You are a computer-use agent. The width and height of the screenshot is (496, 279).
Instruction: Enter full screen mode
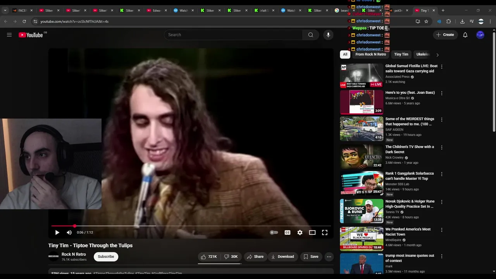[x=324, y=232]
